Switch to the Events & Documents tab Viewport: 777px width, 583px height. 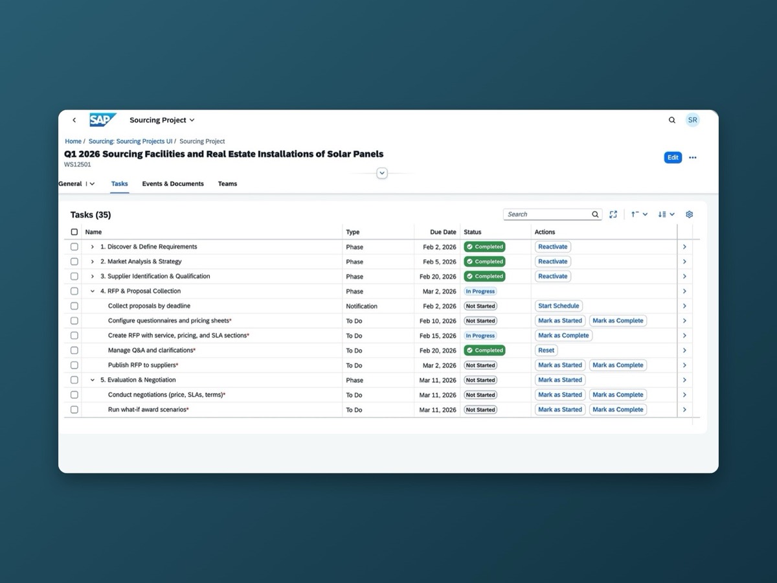[173, 184]
